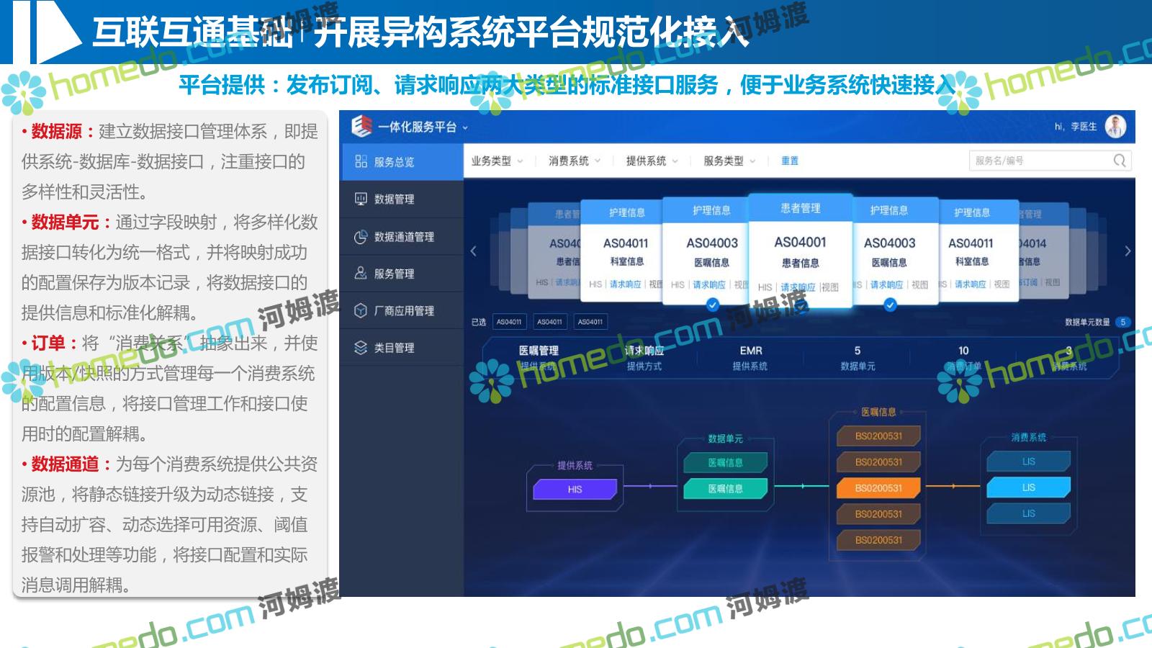Image resolution: width=1152 pixels, height=648 pixels.
Task: Click the 厂商应用管理 cube icon
Action: coord(361,310)
